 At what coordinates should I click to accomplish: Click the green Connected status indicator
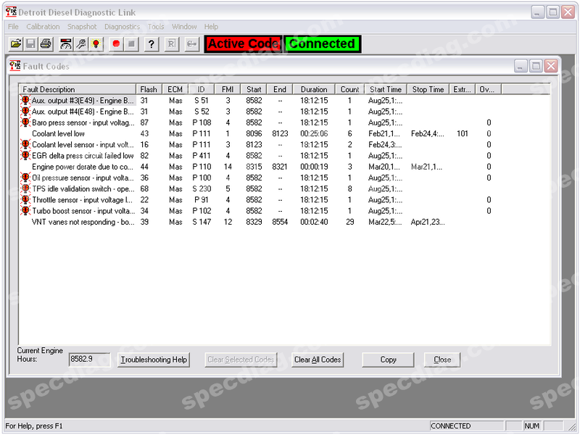point(322,44)
